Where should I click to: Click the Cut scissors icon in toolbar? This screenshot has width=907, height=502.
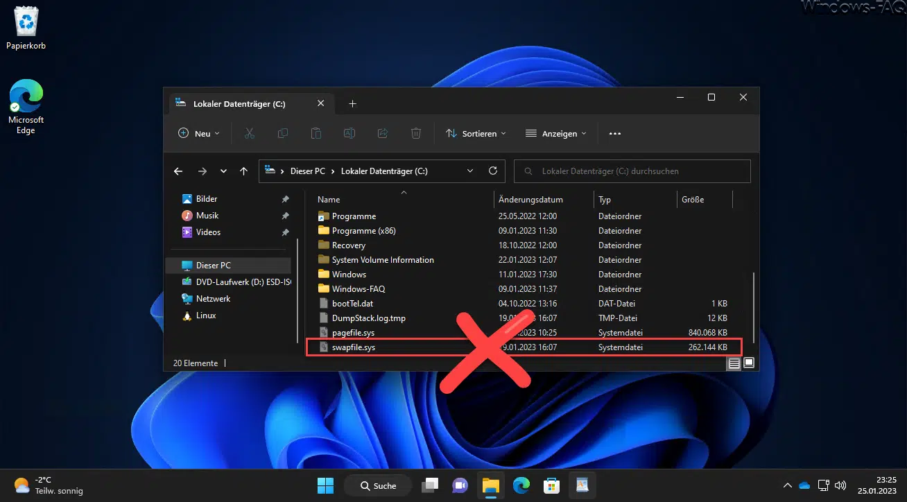tap(250, 133)
